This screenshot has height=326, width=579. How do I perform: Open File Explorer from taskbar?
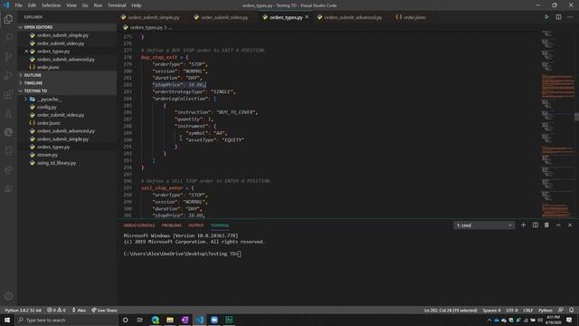coord(170,320)
